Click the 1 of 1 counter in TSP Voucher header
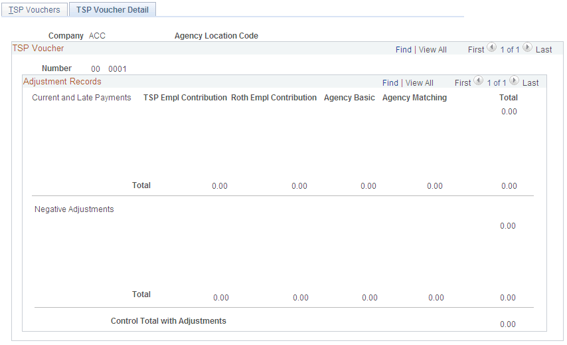The width and height of the screenshot is (567, 345). coord(510,50)
